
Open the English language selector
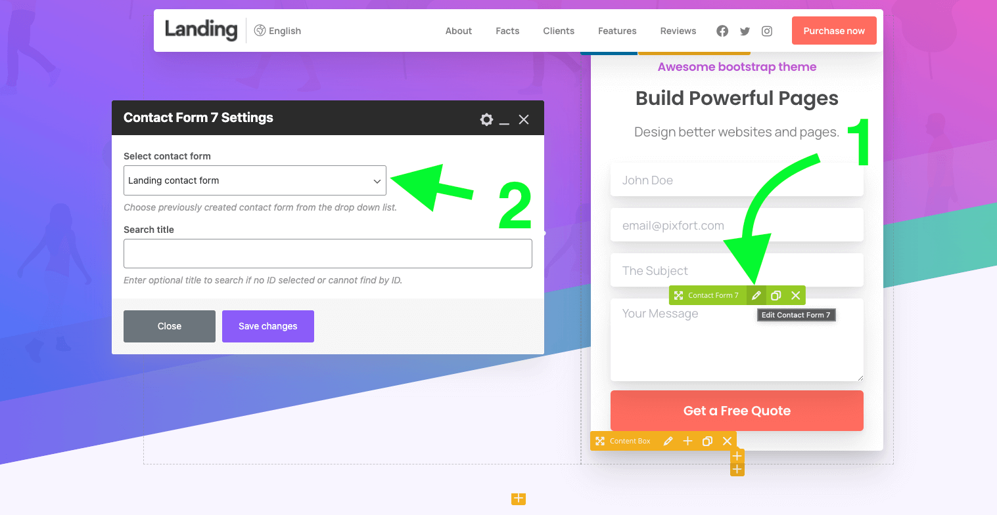277,31
